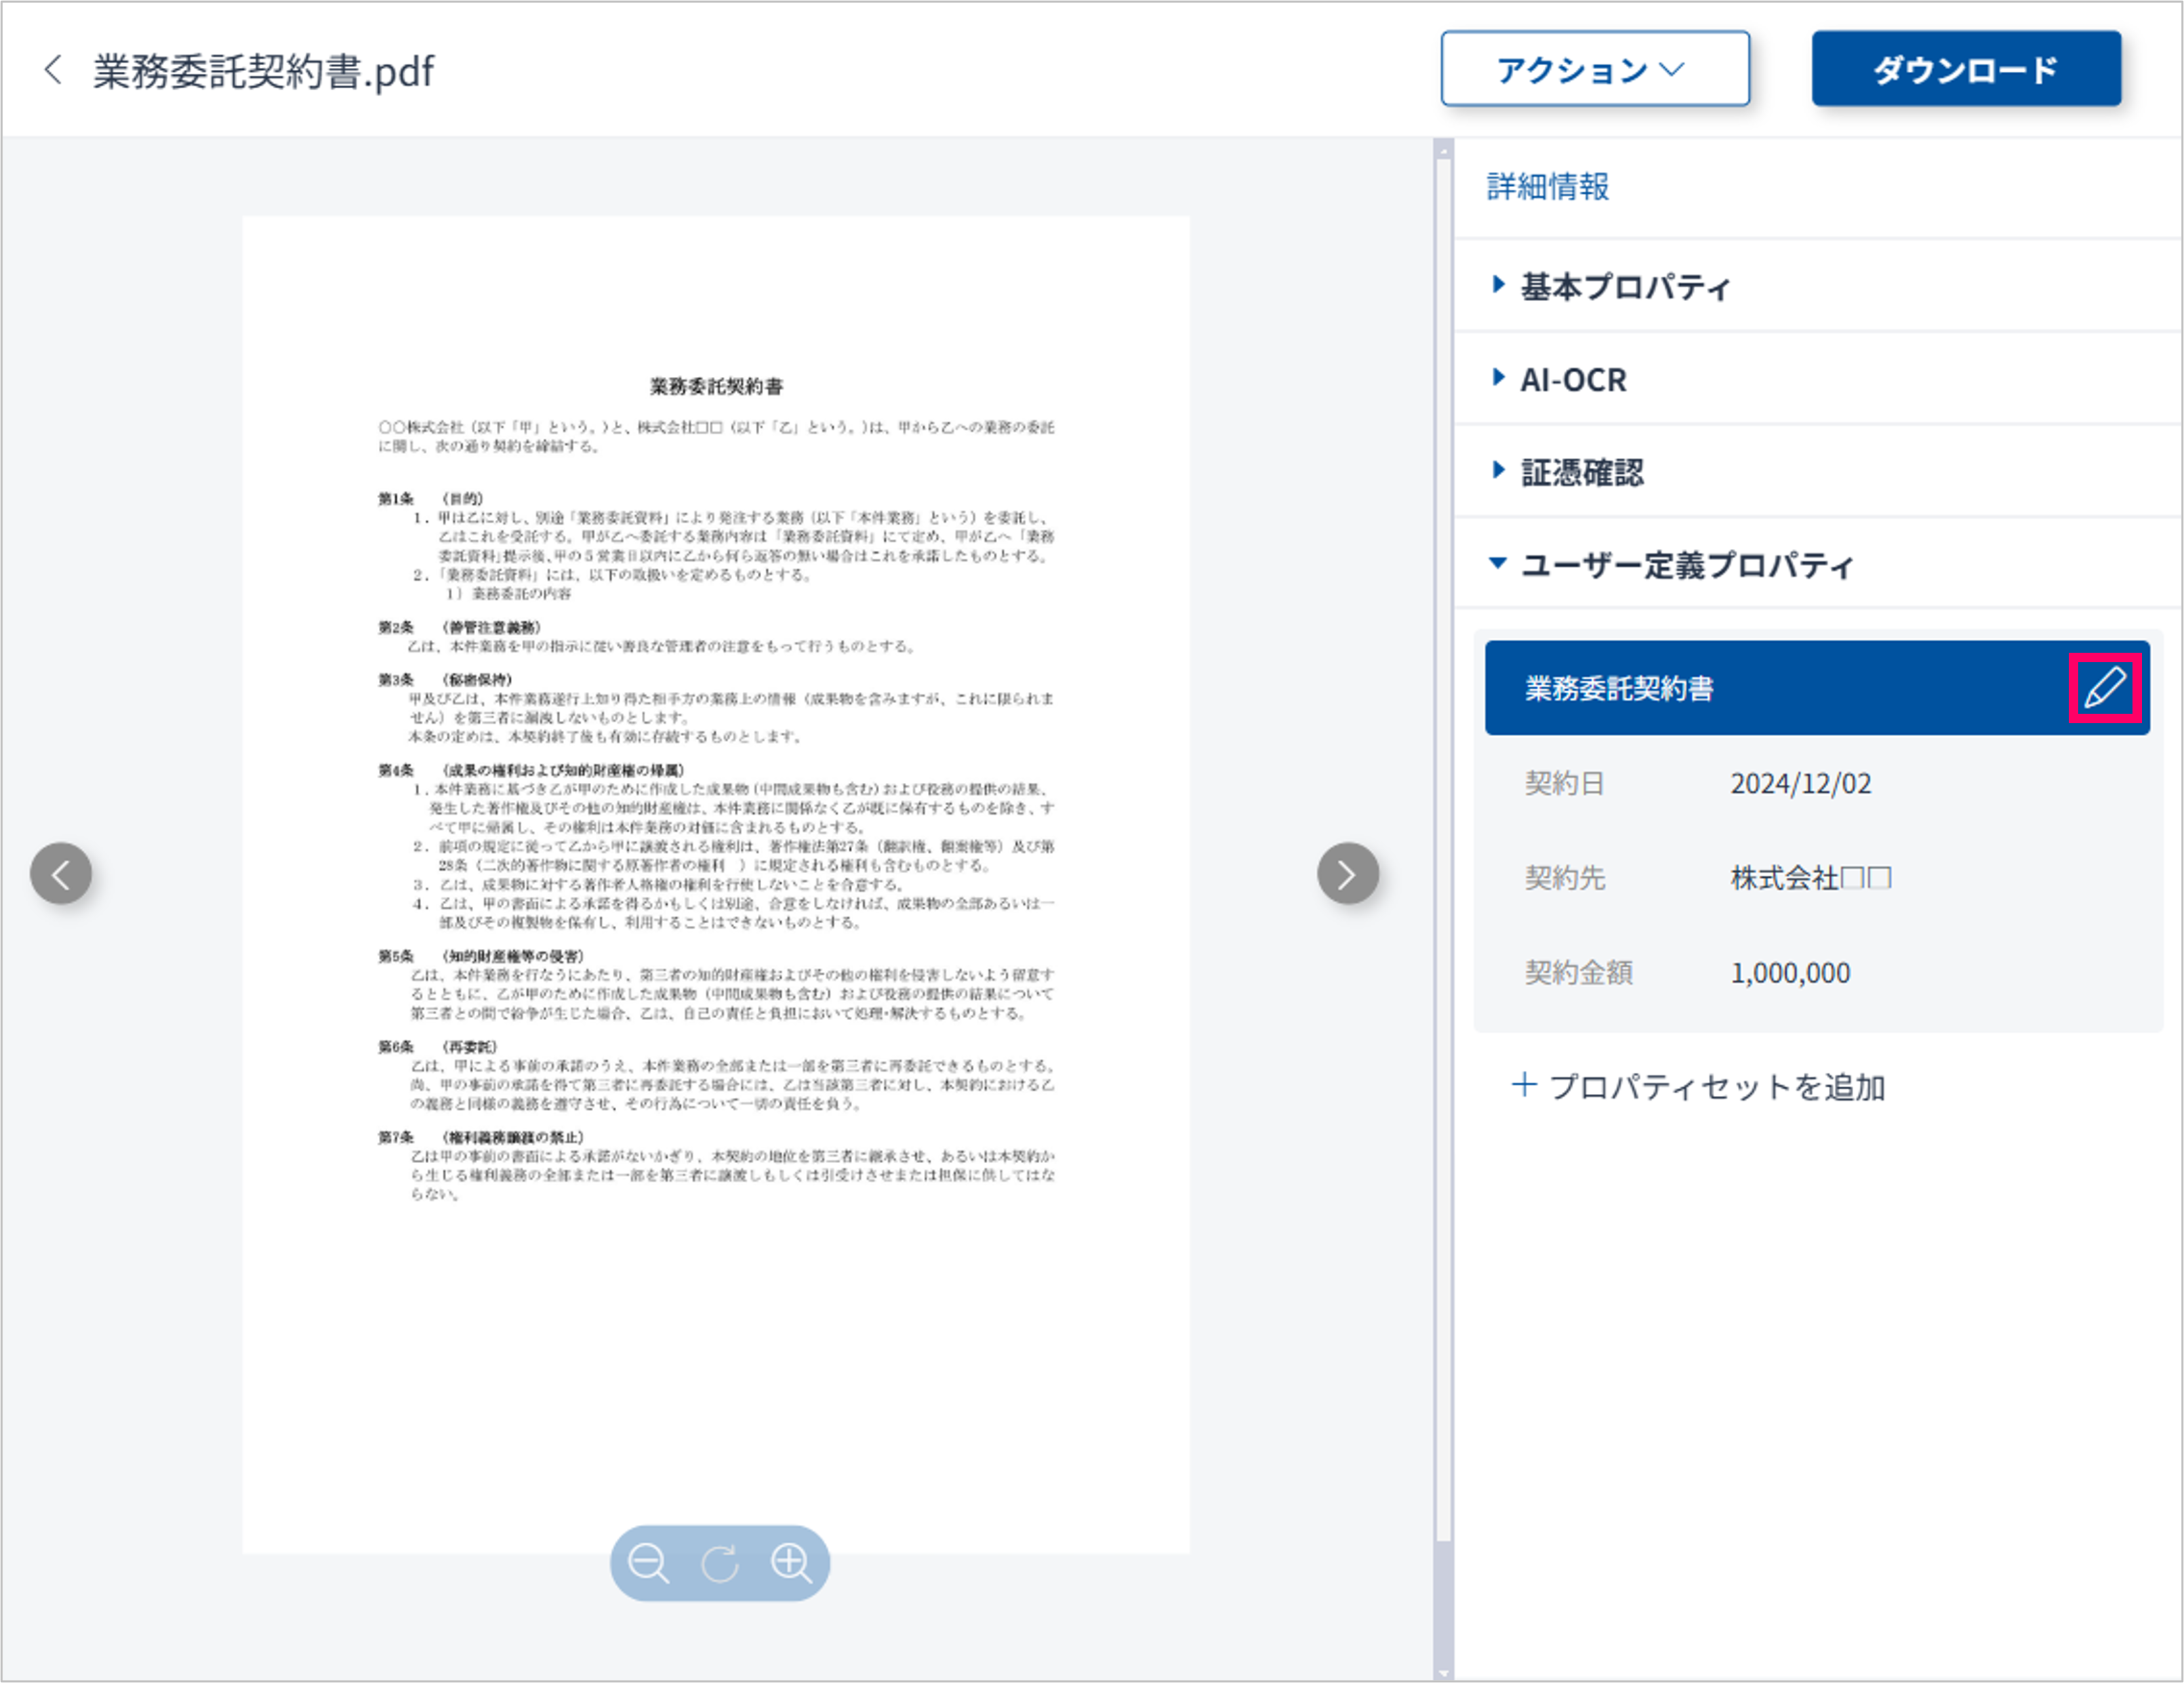The image size is (2184, 1683).
Task: Collapse the ユーザー定義プロパティ section
Action: coord(1686,565)
